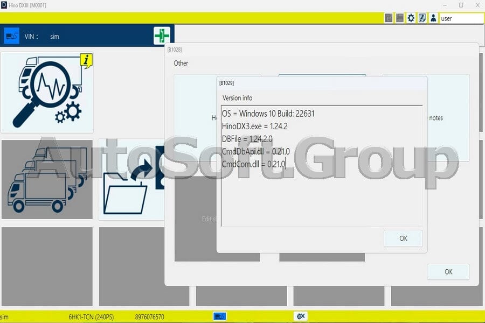Minimize the Hino DX III window

(x=445, y=5)
